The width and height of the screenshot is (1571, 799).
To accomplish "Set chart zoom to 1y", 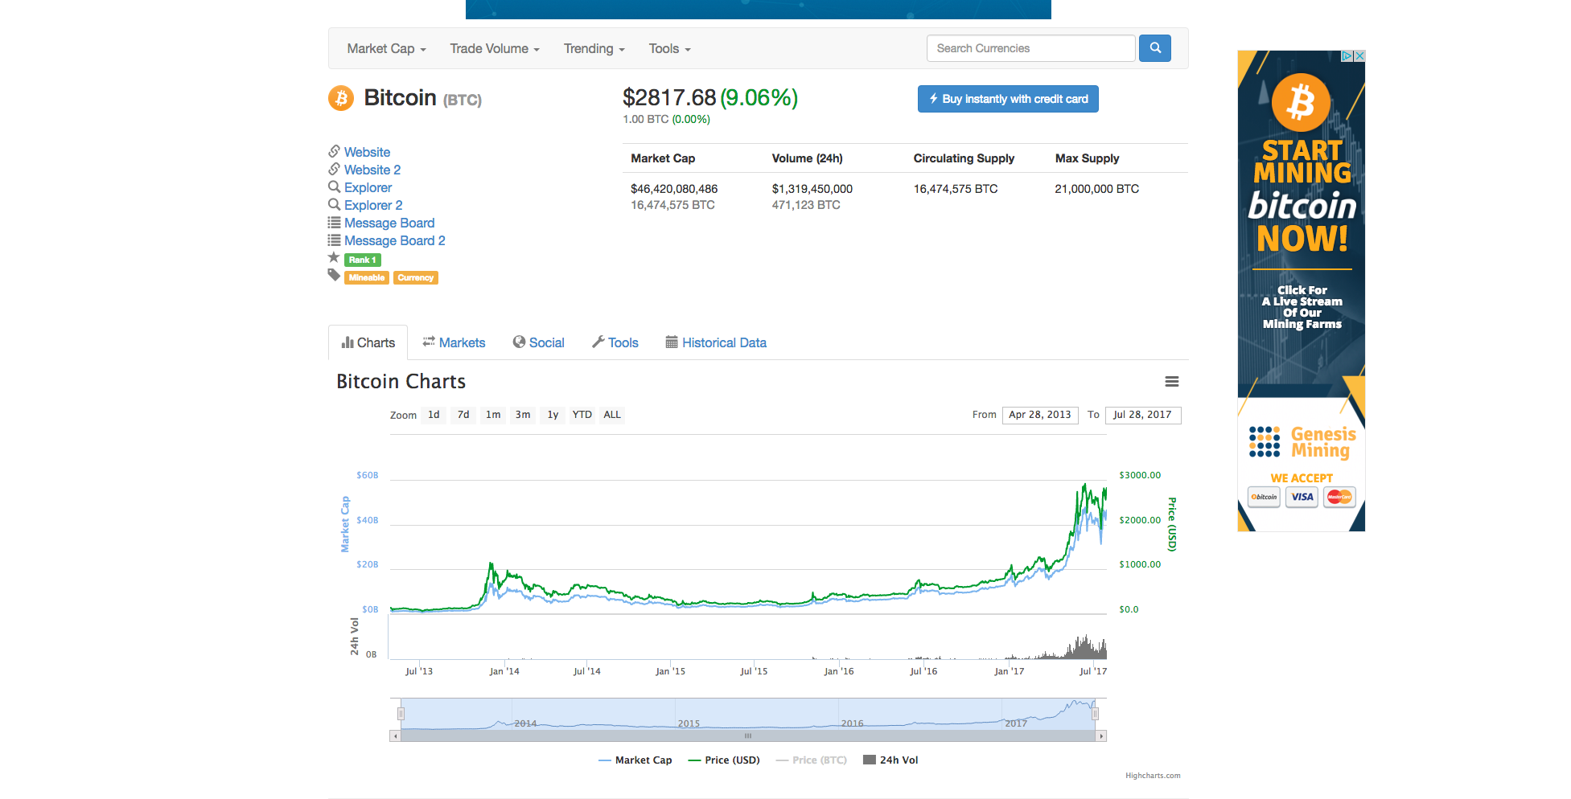I will [x=553, y=415].
